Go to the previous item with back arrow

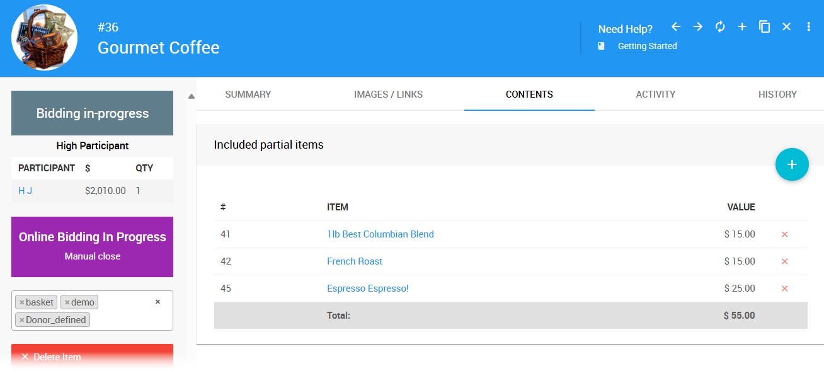pyautogui.click(x=676, y=26)
